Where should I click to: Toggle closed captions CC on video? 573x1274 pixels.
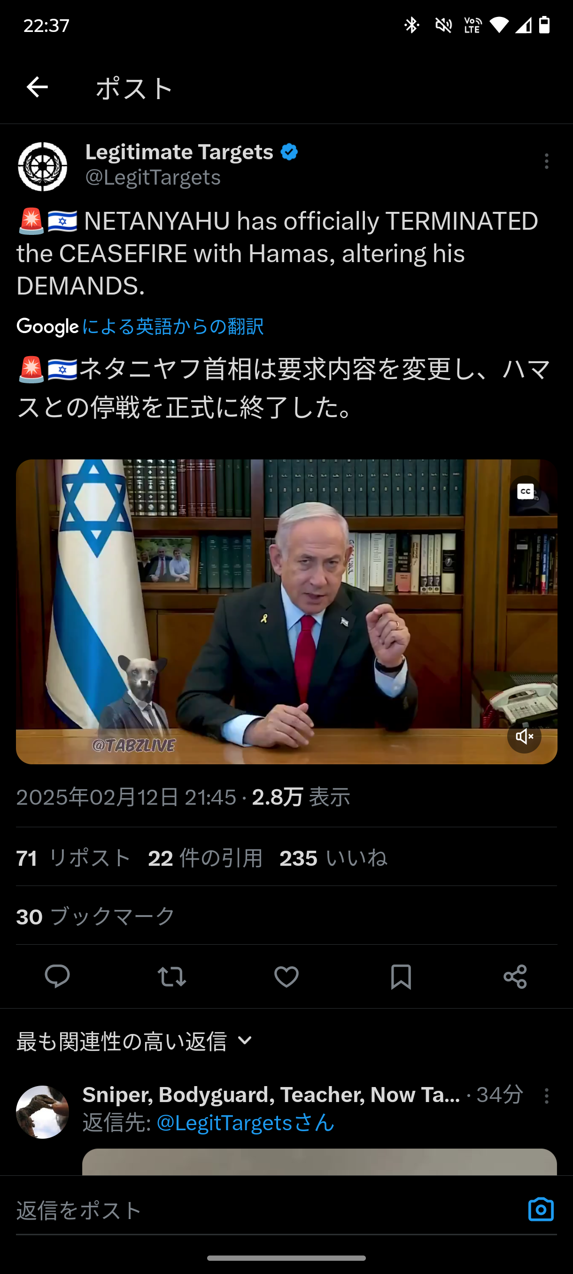coord(526,491)
